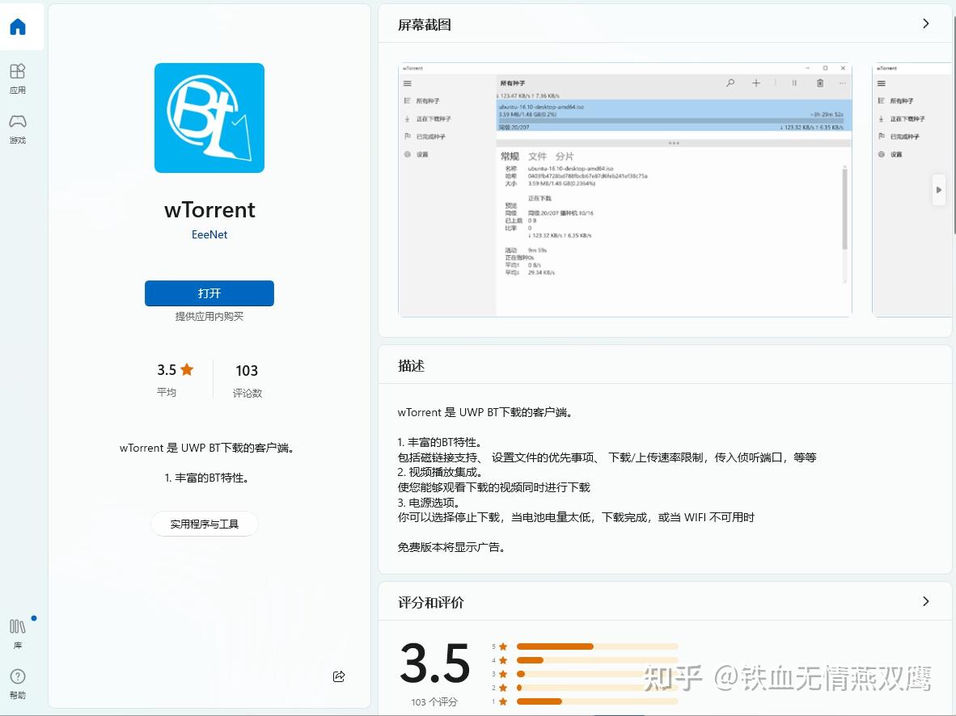Screen dimensions: 956x716
Task: Expand the 屏幕截图 screenshots section chevron
Action: click(926, 23)
